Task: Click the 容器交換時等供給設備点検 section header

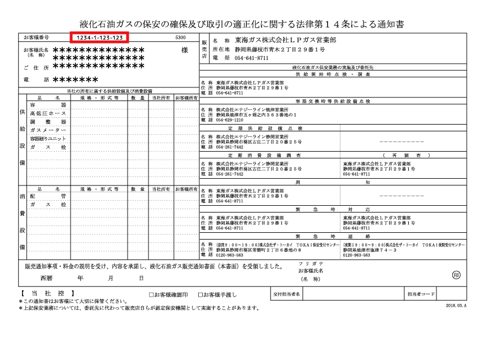Action: pos(333,101)
